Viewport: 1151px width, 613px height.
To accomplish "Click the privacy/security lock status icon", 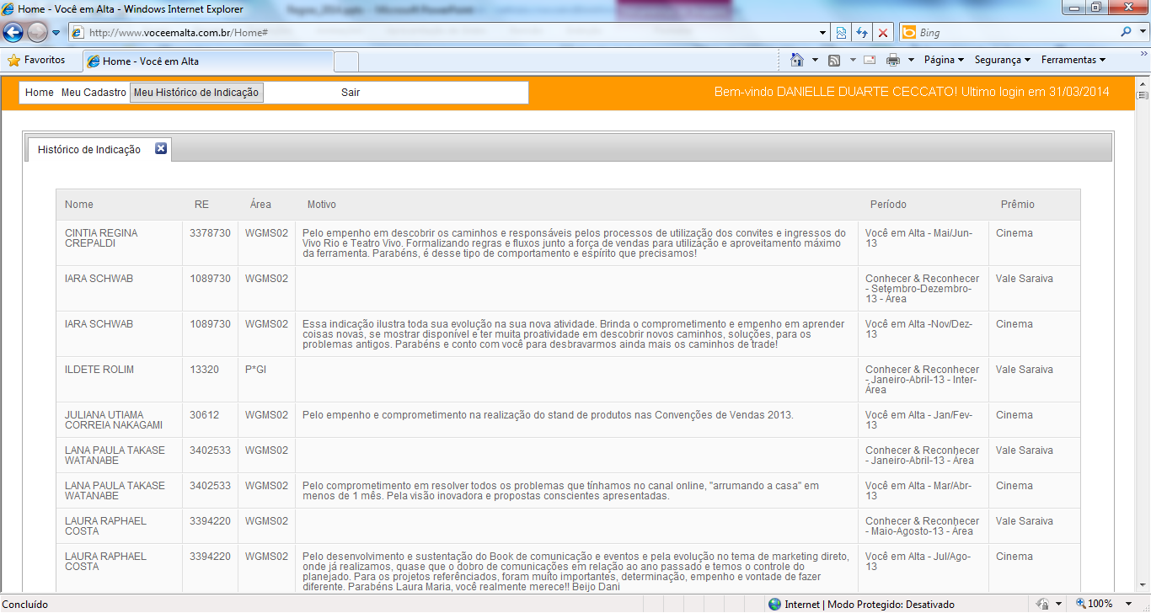I will (x=1043, y=604).
